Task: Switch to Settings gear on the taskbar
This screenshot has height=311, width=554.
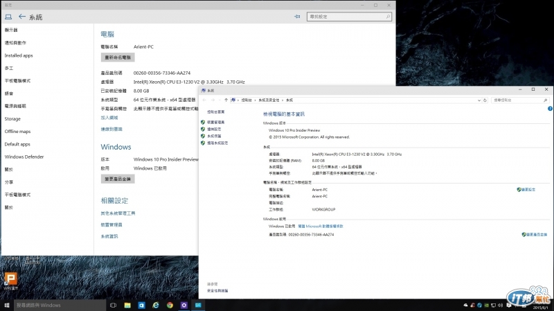Action: click(x=184, y=305)
